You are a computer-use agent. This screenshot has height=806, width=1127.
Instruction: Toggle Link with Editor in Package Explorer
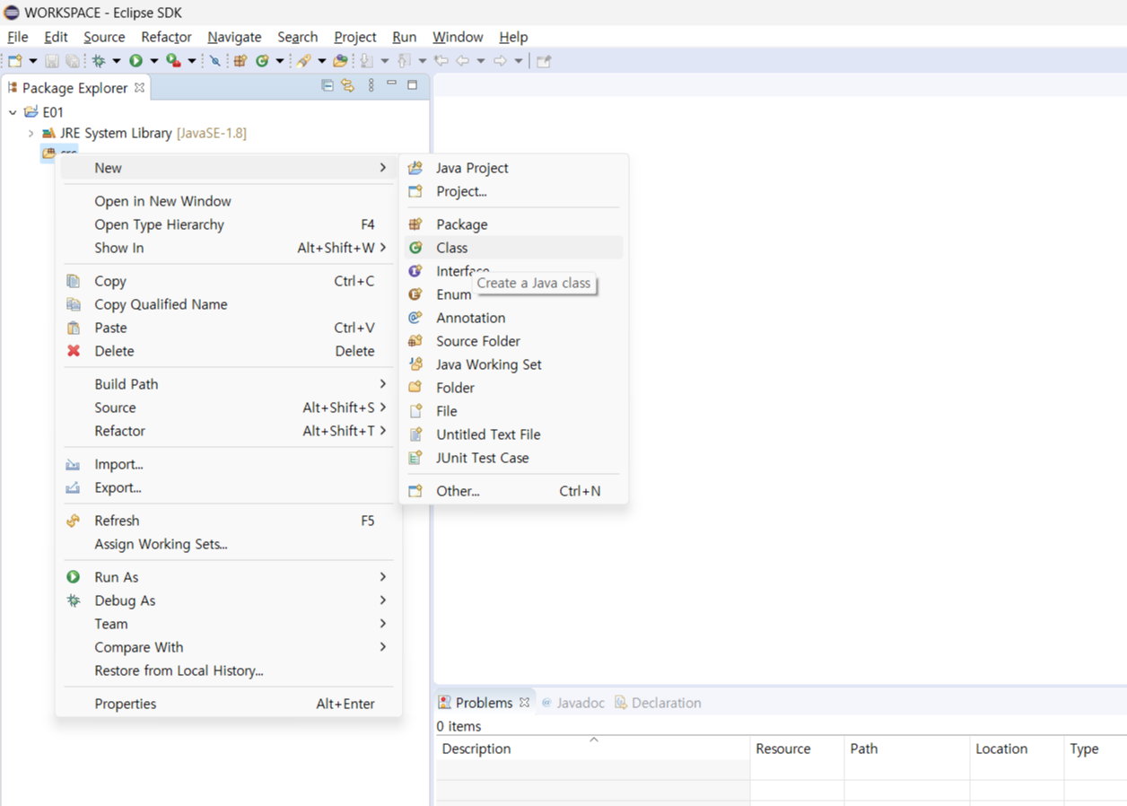[x=347, y=85]
